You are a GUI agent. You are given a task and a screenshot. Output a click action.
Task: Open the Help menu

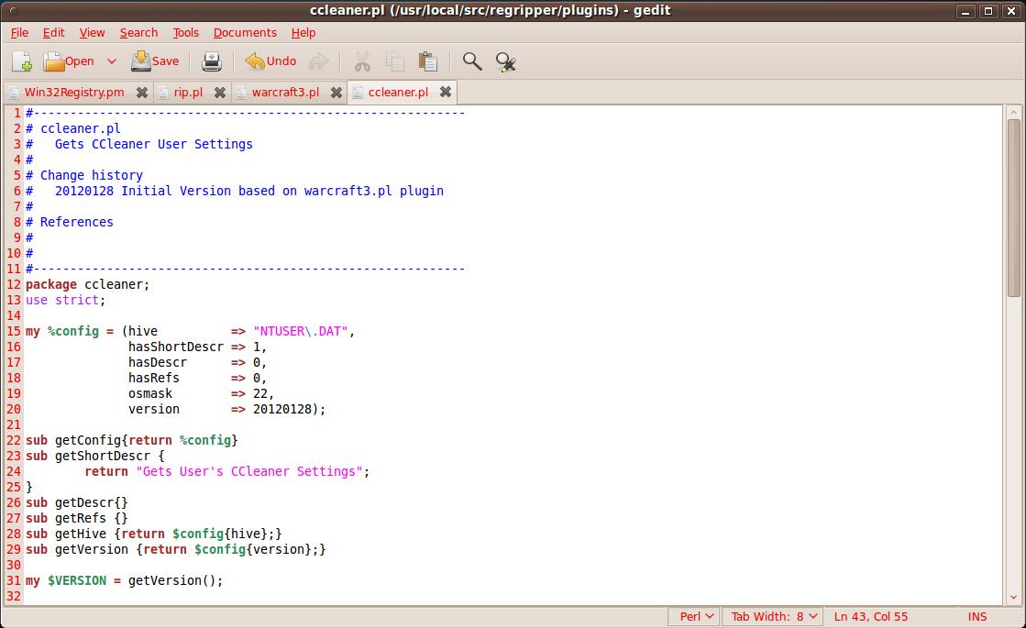tap(303, 33)
